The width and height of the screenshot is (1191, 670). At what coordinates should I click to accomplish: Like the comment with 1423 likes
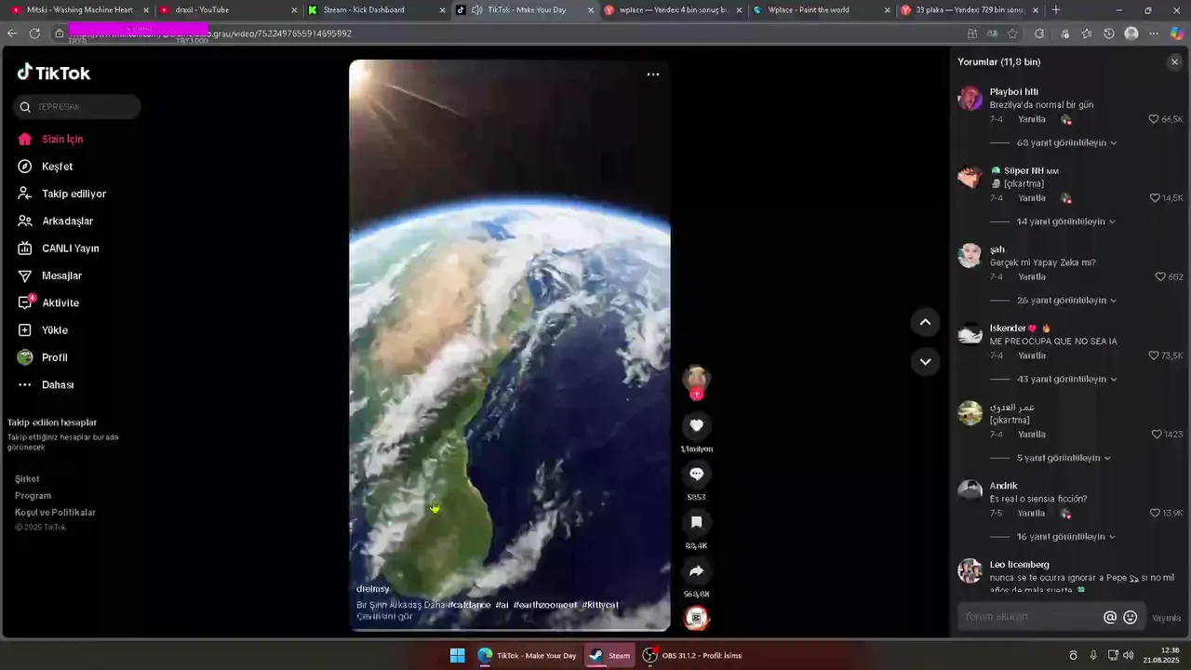coord(1157,435)
